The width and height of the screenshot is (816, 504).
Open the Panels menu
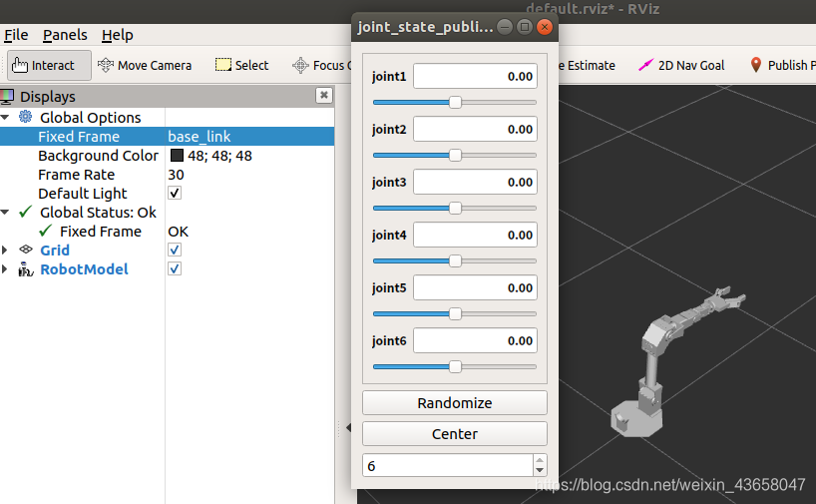[x=65, y=35]
